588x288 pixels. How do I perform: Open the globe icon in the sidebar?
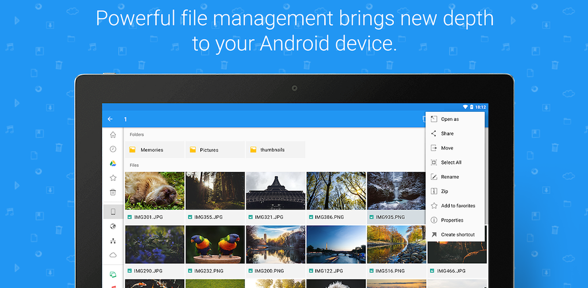[113, 226]
